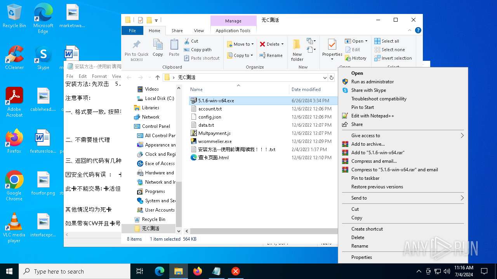The width and height of the screenshot is (497, 279).
Task: Switch to the View ribbon tab
Action: [199, 31]
